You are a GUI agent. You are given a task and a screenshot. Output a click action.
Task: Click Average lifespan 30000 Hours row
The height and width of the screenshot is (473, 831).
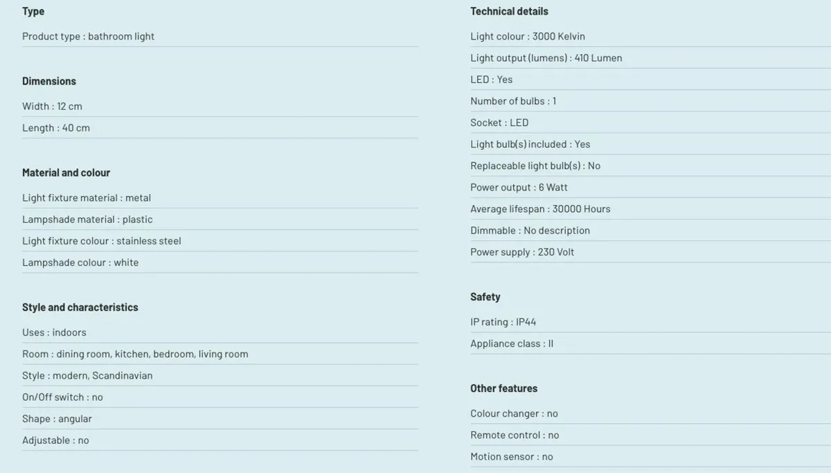(650, 208)
